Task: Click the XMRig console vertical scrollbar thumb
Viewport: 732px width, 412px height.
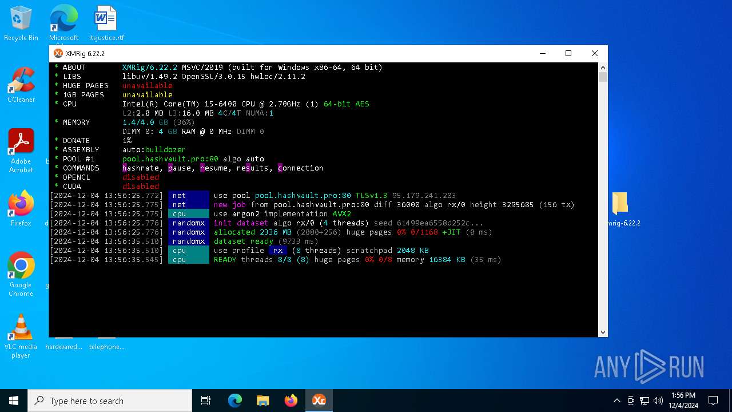Action: 603,77
